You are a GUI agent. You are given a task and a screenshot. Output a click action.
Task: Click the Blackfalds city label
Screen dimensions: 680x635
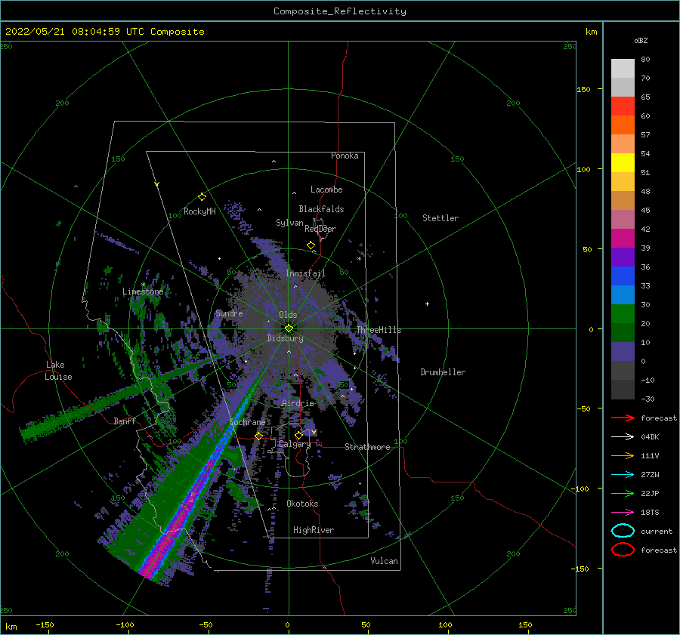(321, 209)
